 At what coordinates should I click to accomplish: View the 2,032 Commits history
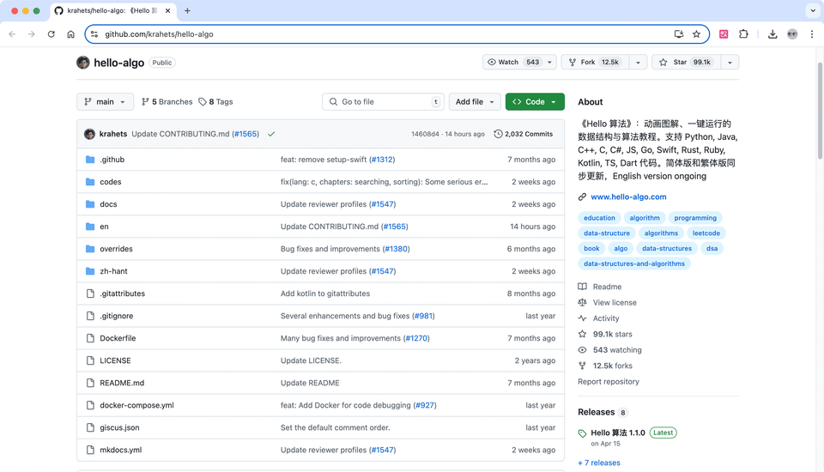pyautogui.click(x=524, y=134)
